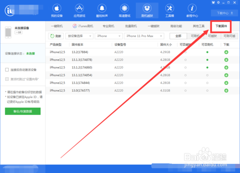Select the 全部 filter button
240x173 pixels.
178,36
